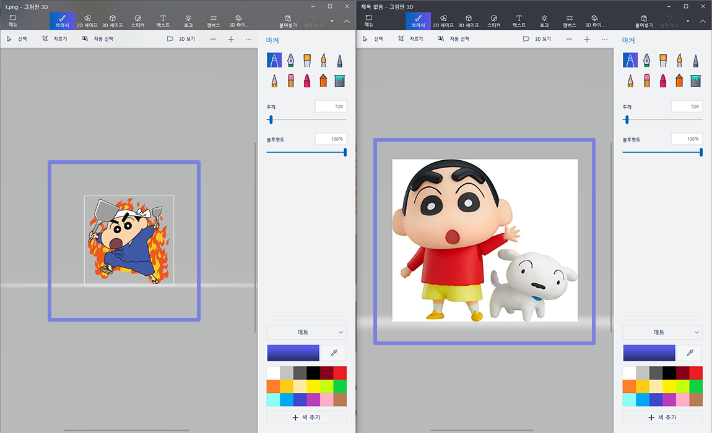This screenshot has height=433, width=712.
Task: Open 메뉴 in the left window
Action: (x=13, y=21)
